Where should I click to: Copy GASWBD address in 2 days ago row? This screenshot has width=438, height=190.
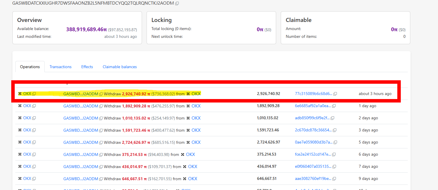[101, 118]
